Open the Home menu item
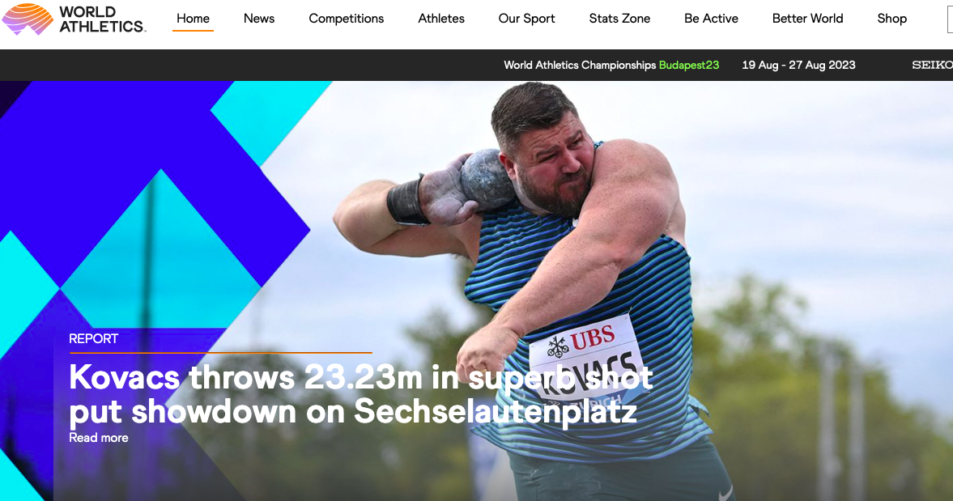The height and width of the screenshot is (501, 953). pyautogui.click(x=193, y=19)
